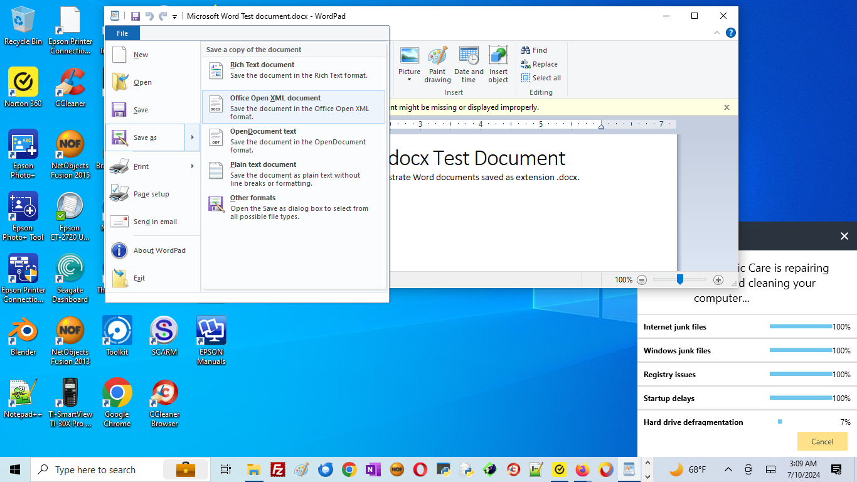Click Page setup in the File menu
Viewport: 857px width, 482px height.
[x=151, y=194]
